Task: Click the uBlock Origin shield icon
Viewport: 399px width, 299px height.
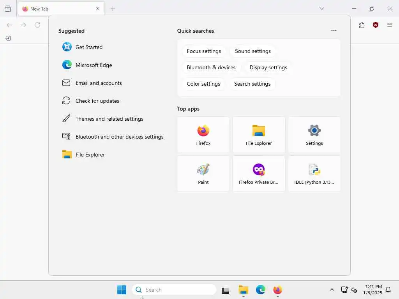Action: [376, 25]
